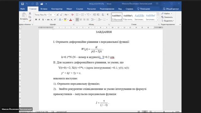The height and width of the screenshot is (113, 201).
Task: Open the borders dropdown
Action: click(107, 19)
